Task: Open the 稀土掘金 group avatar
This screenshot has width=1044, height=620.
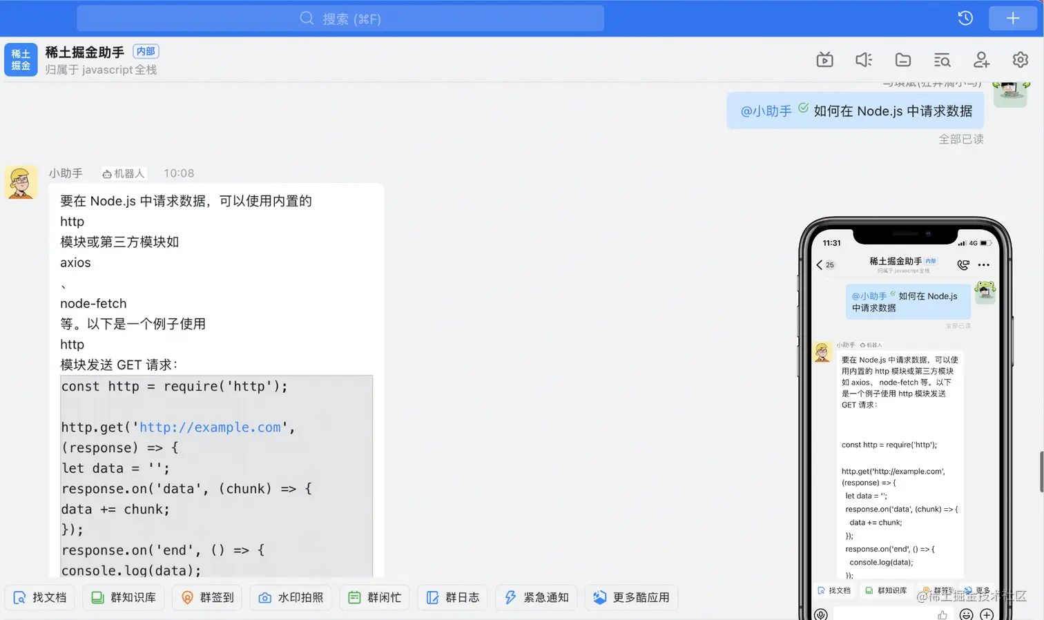Action: 21,59
